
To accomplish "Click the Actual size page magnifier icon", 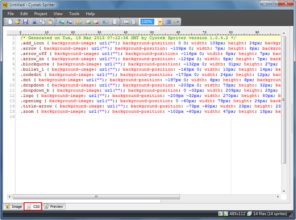I will (134, 22).
